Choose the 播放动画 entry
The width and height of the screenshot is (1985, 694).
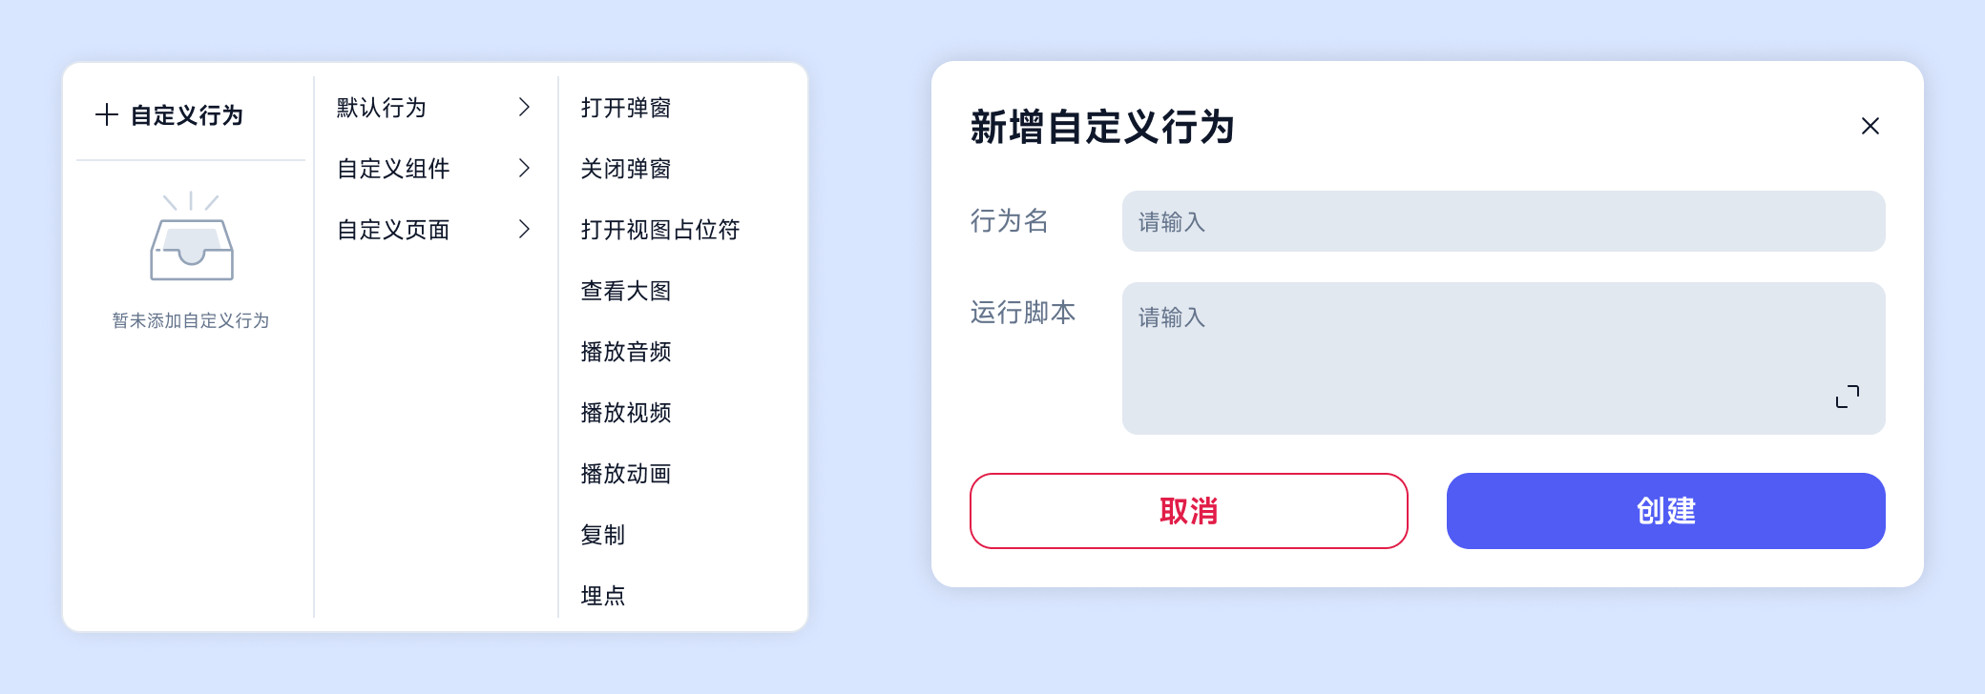[626, 474]
